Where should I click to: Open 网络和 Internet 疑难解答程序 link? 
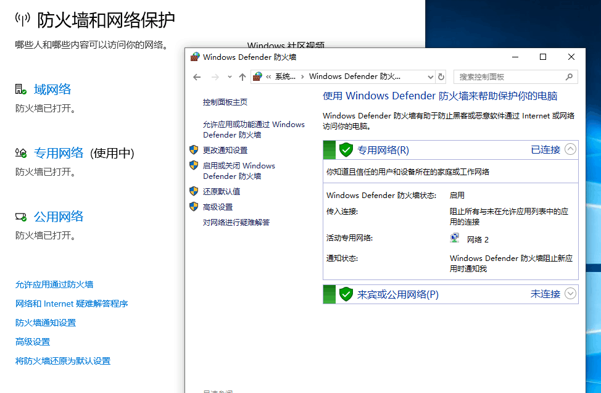coord(72,304)
